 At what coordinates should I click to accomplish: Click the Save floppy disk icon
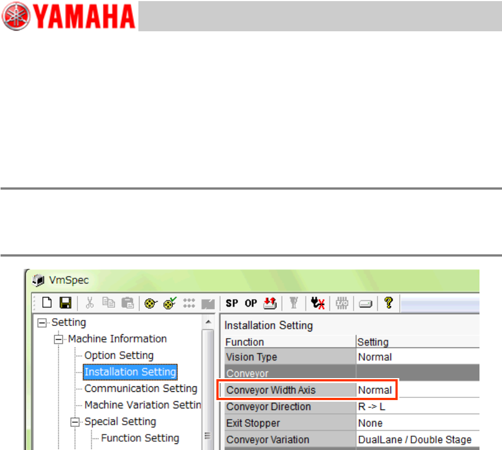65,302
